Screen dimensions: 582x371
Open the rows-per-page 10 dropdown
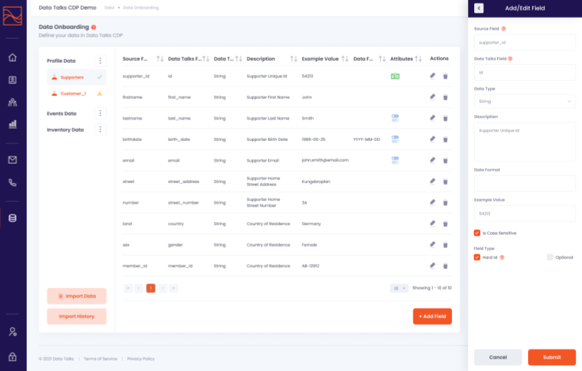coord(399,288)
